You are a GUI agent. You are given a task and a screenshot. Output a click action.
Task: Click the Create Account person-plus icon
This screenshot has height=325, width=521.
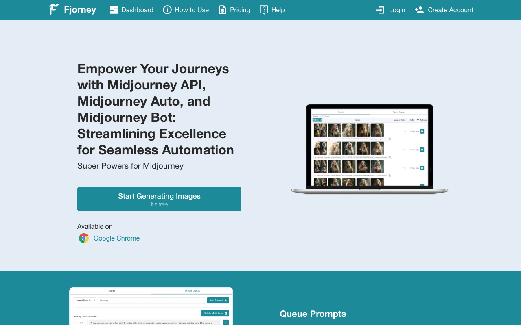(419, 10)
